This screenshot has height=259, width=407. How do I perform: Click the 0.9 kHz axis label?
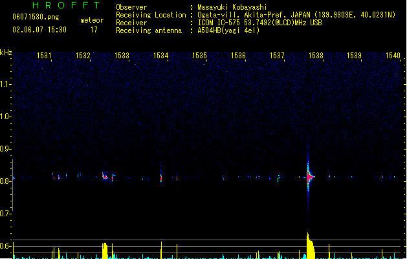pos(5,149)
